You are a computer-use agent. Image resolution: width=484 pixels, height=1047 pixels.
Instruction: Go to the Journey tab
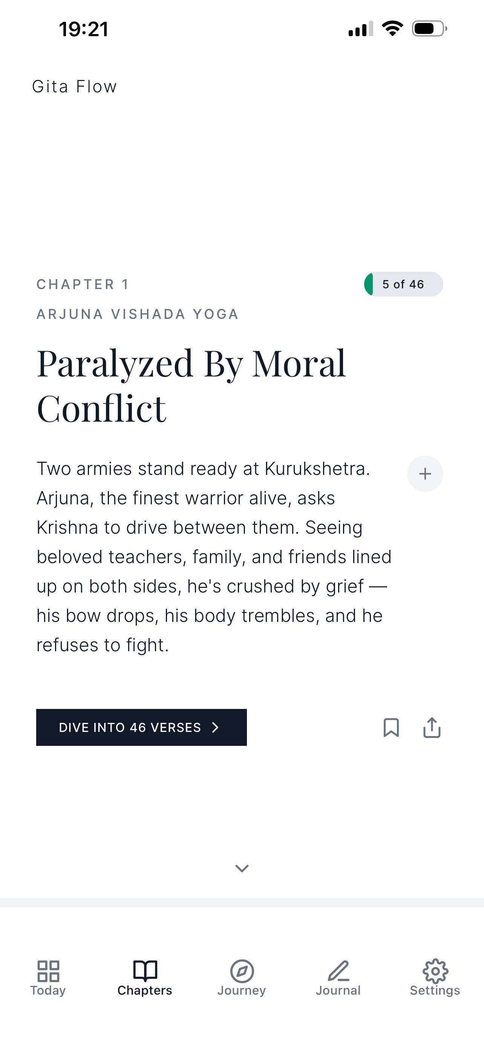click(242, 978)
